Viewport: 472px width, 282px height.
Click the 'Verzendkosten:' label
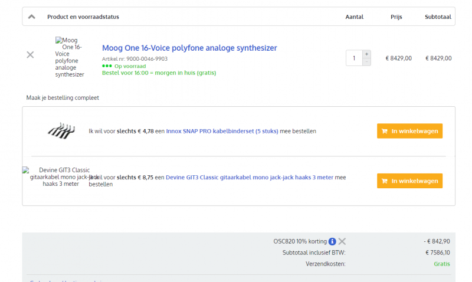click(x=326, y=264)
